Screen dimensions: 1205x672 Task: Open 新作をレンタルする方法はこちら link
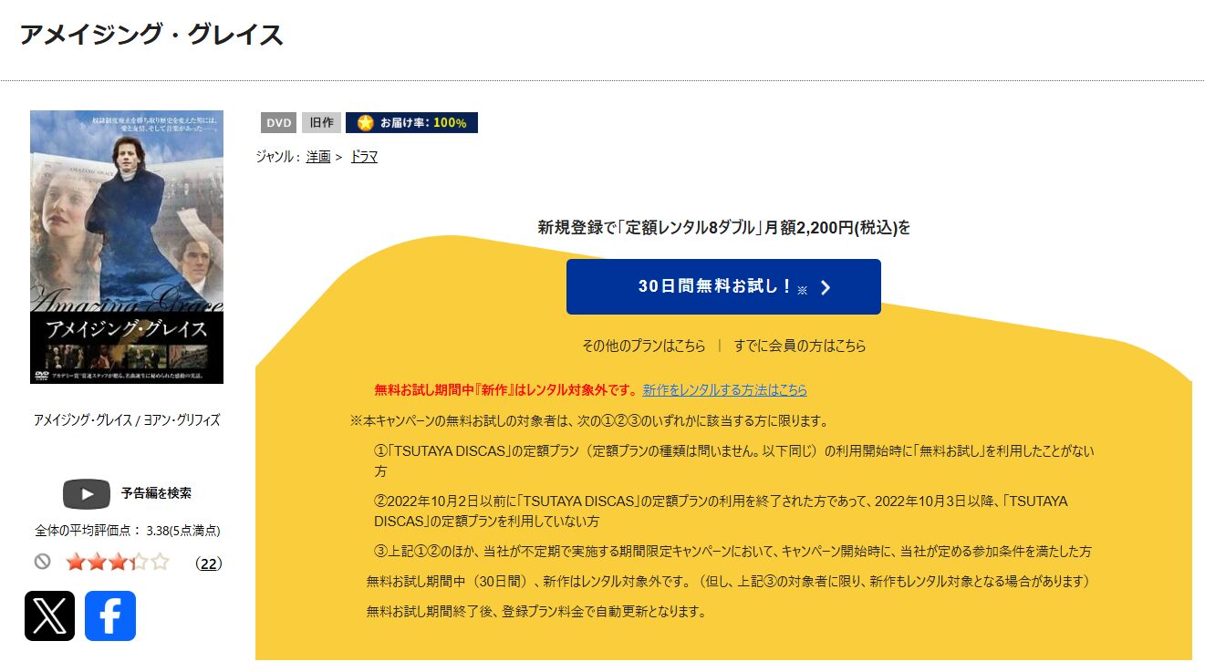[725, 389]
